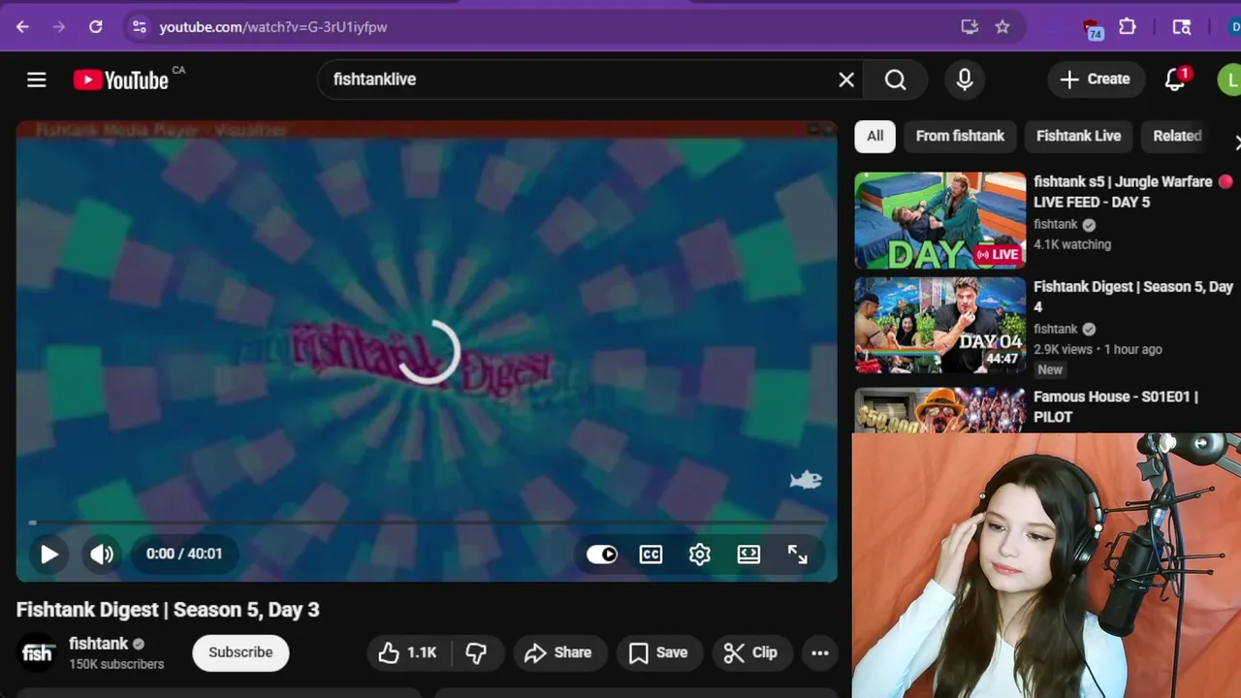The width and height of the screenshot is (1241, 698).
Task: Open Fishtank Digest Season 5 Day 4 title
Action: 1133,297
